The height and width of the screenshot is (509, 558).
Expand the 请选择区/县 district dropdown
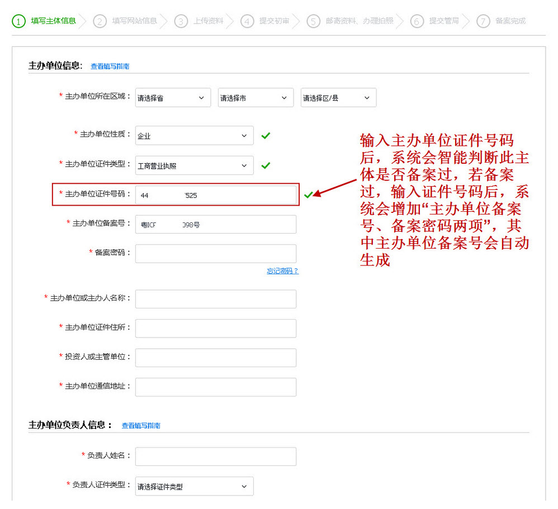tap(338, 98)
